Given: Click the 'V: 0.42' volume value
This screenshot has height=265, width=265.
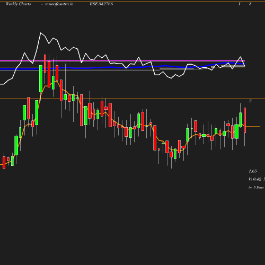Looking at the screenshot, I should pyautogui.click(x=255, y=179).
